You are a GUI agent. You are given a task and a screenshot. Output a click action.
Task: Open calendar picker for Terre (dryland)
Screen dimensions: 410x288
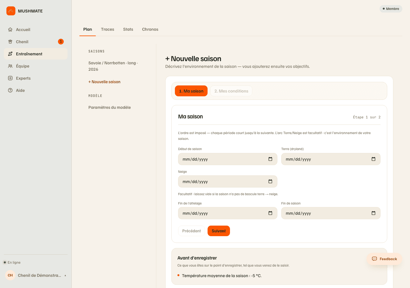(x=373, y=159)
